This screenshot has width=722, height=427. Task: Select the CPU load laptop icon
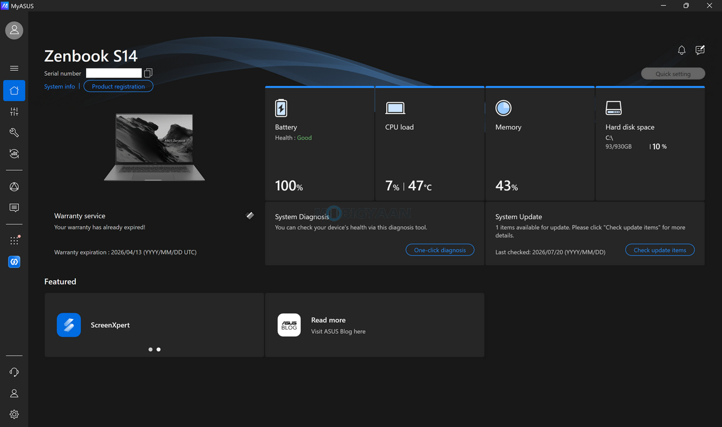395,108
